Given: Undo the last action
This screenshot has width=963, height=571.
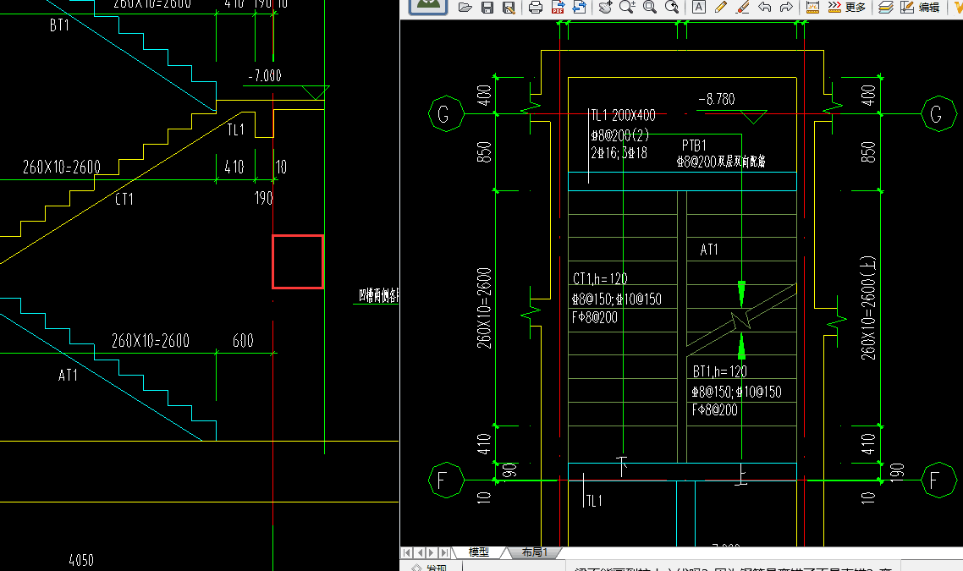Looking at the screenshot, I should pyautogui.click(x=765, y=8).
